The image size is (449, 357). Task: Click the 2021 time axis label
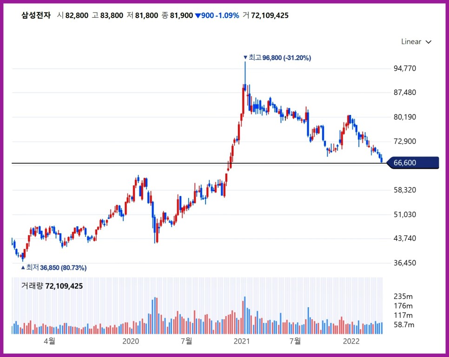point(242,341)
